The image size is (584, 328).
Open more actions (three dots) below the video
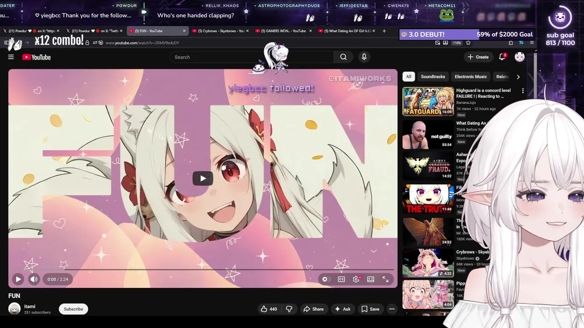click(391, 309)
